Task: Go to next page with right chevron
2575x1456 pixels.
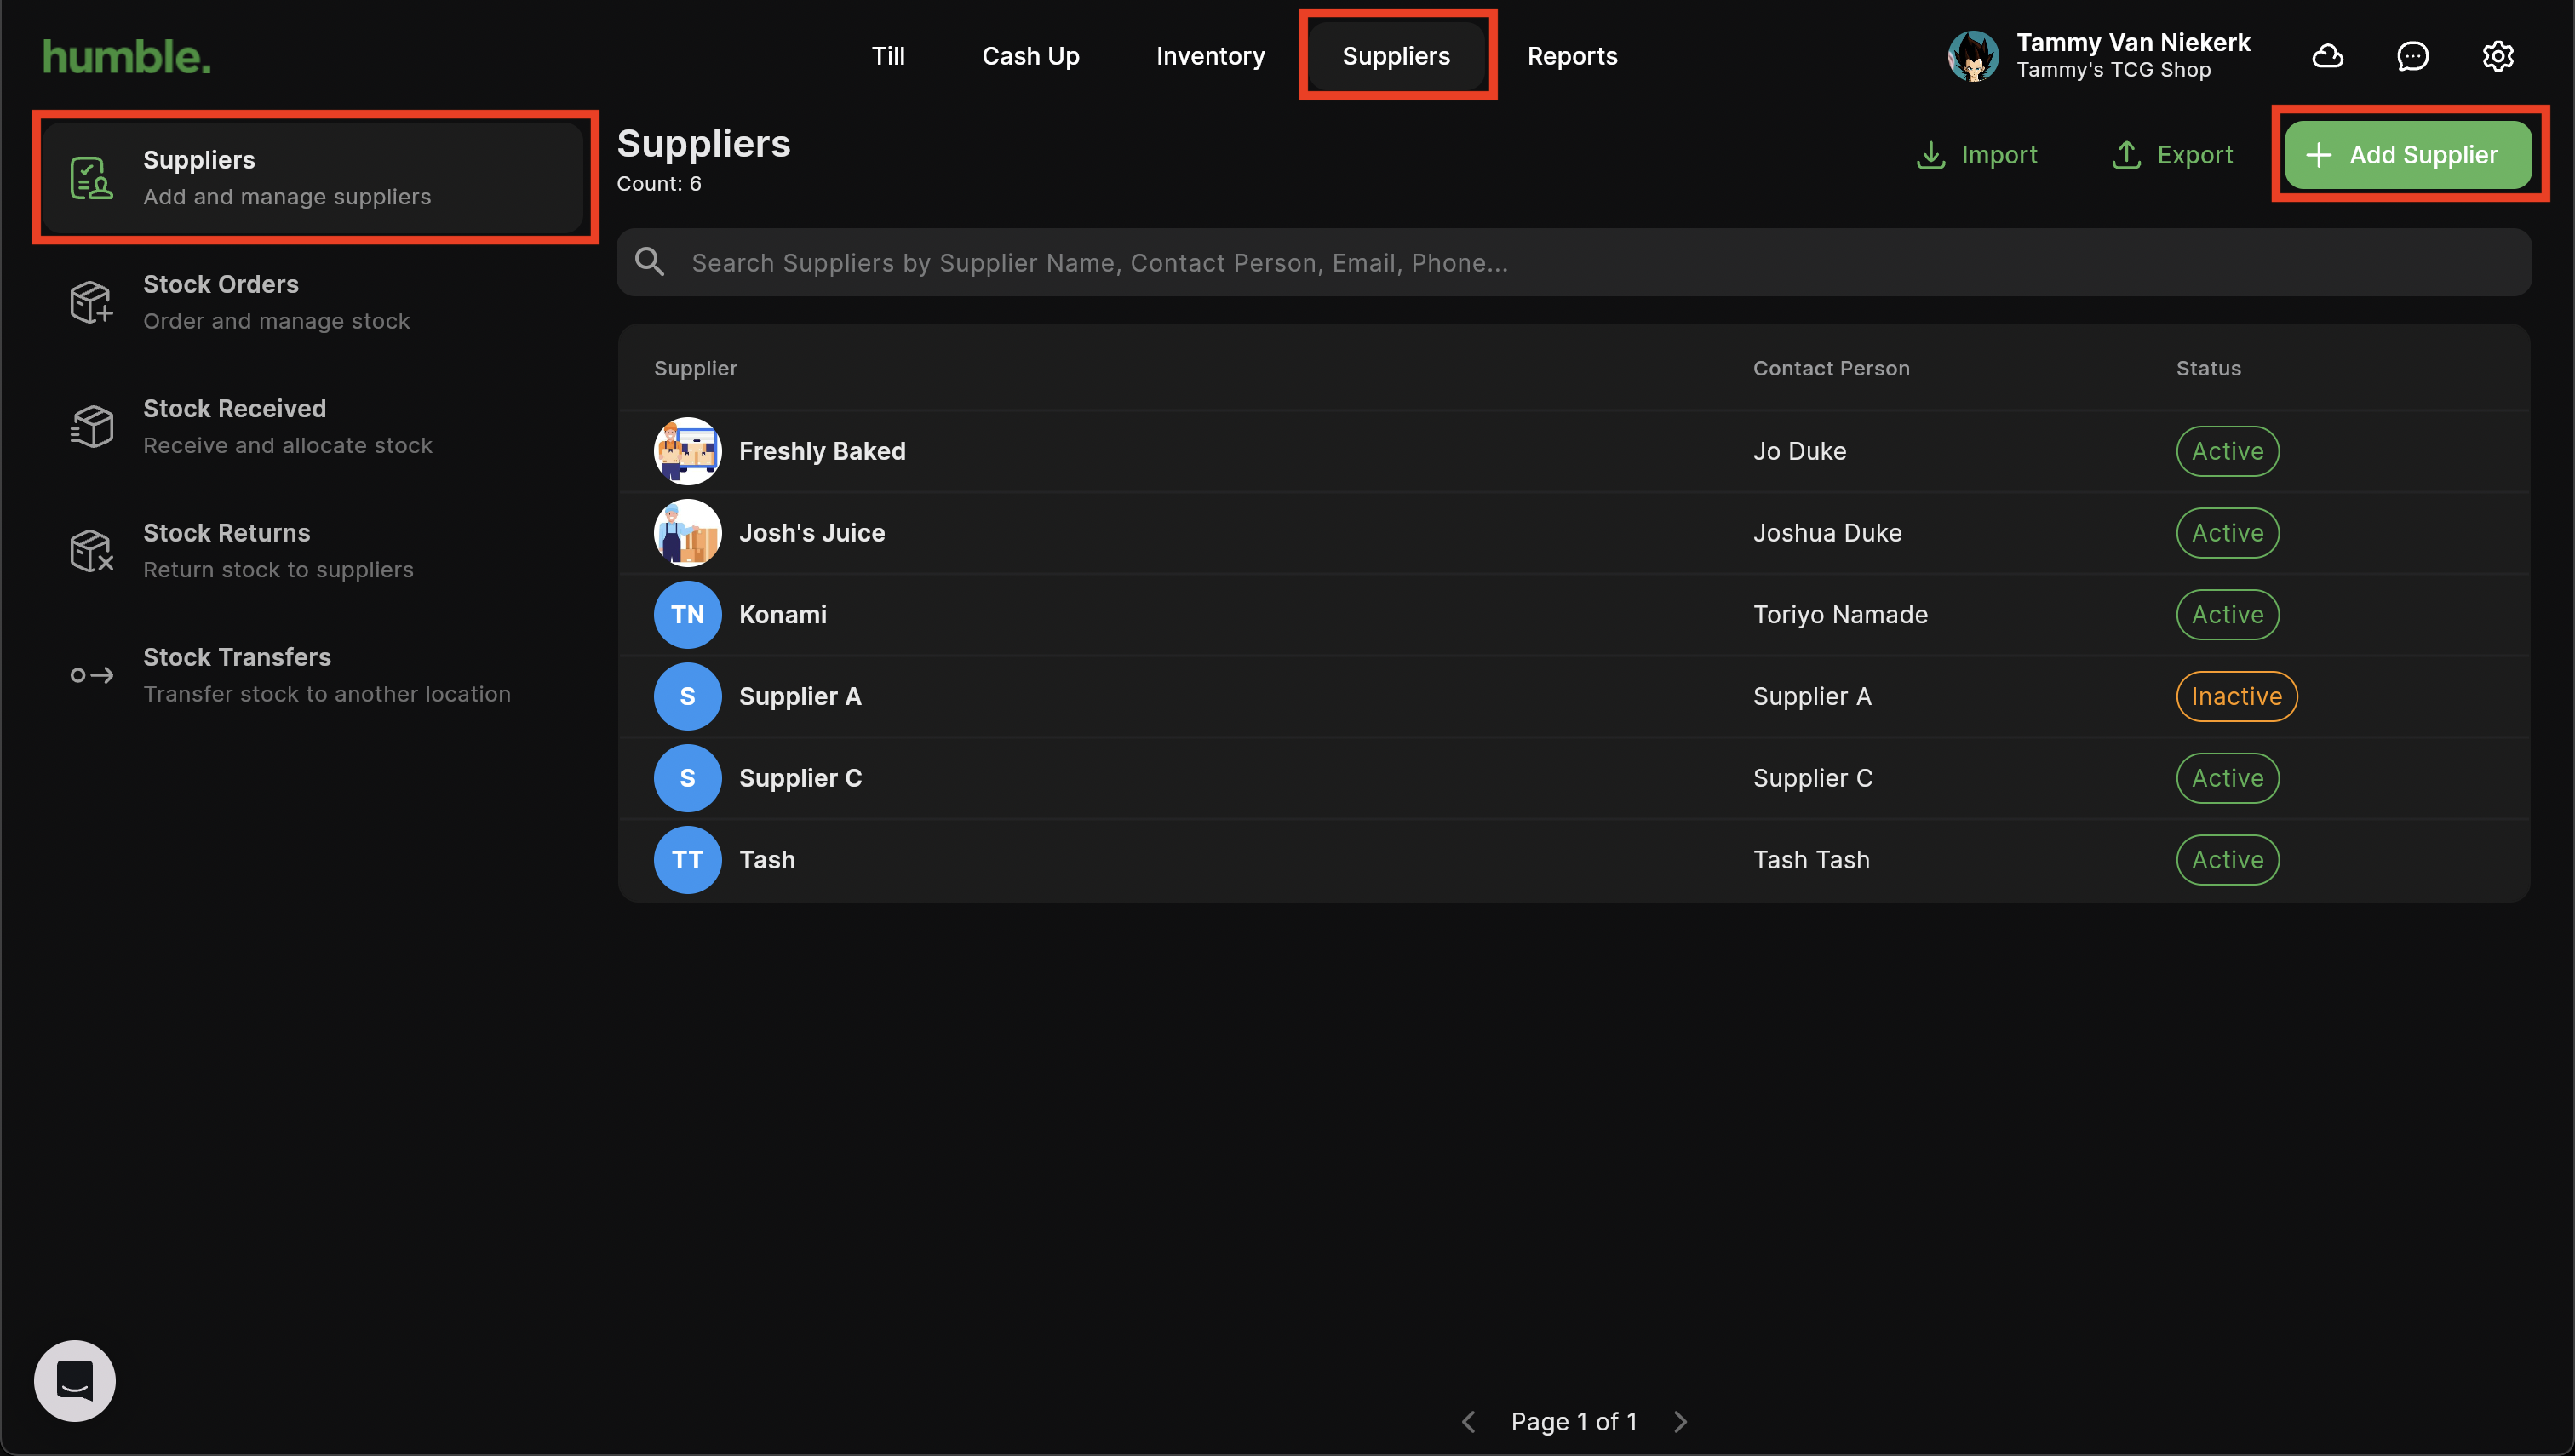Action: tap(1680, 1421)
